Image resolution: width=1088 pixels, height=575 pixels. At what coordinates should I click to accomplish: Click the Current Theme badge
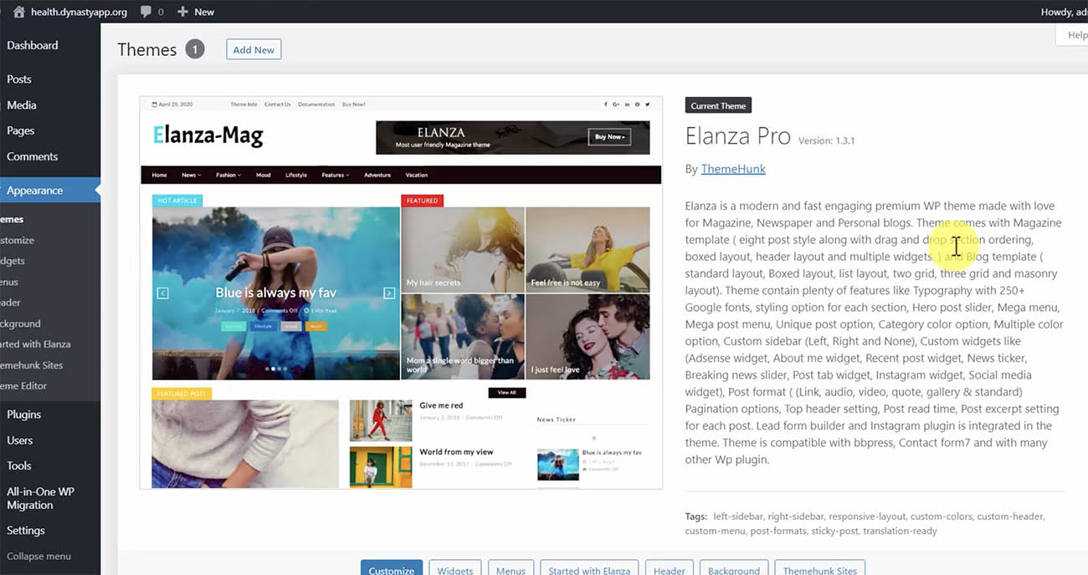point(718,106)
